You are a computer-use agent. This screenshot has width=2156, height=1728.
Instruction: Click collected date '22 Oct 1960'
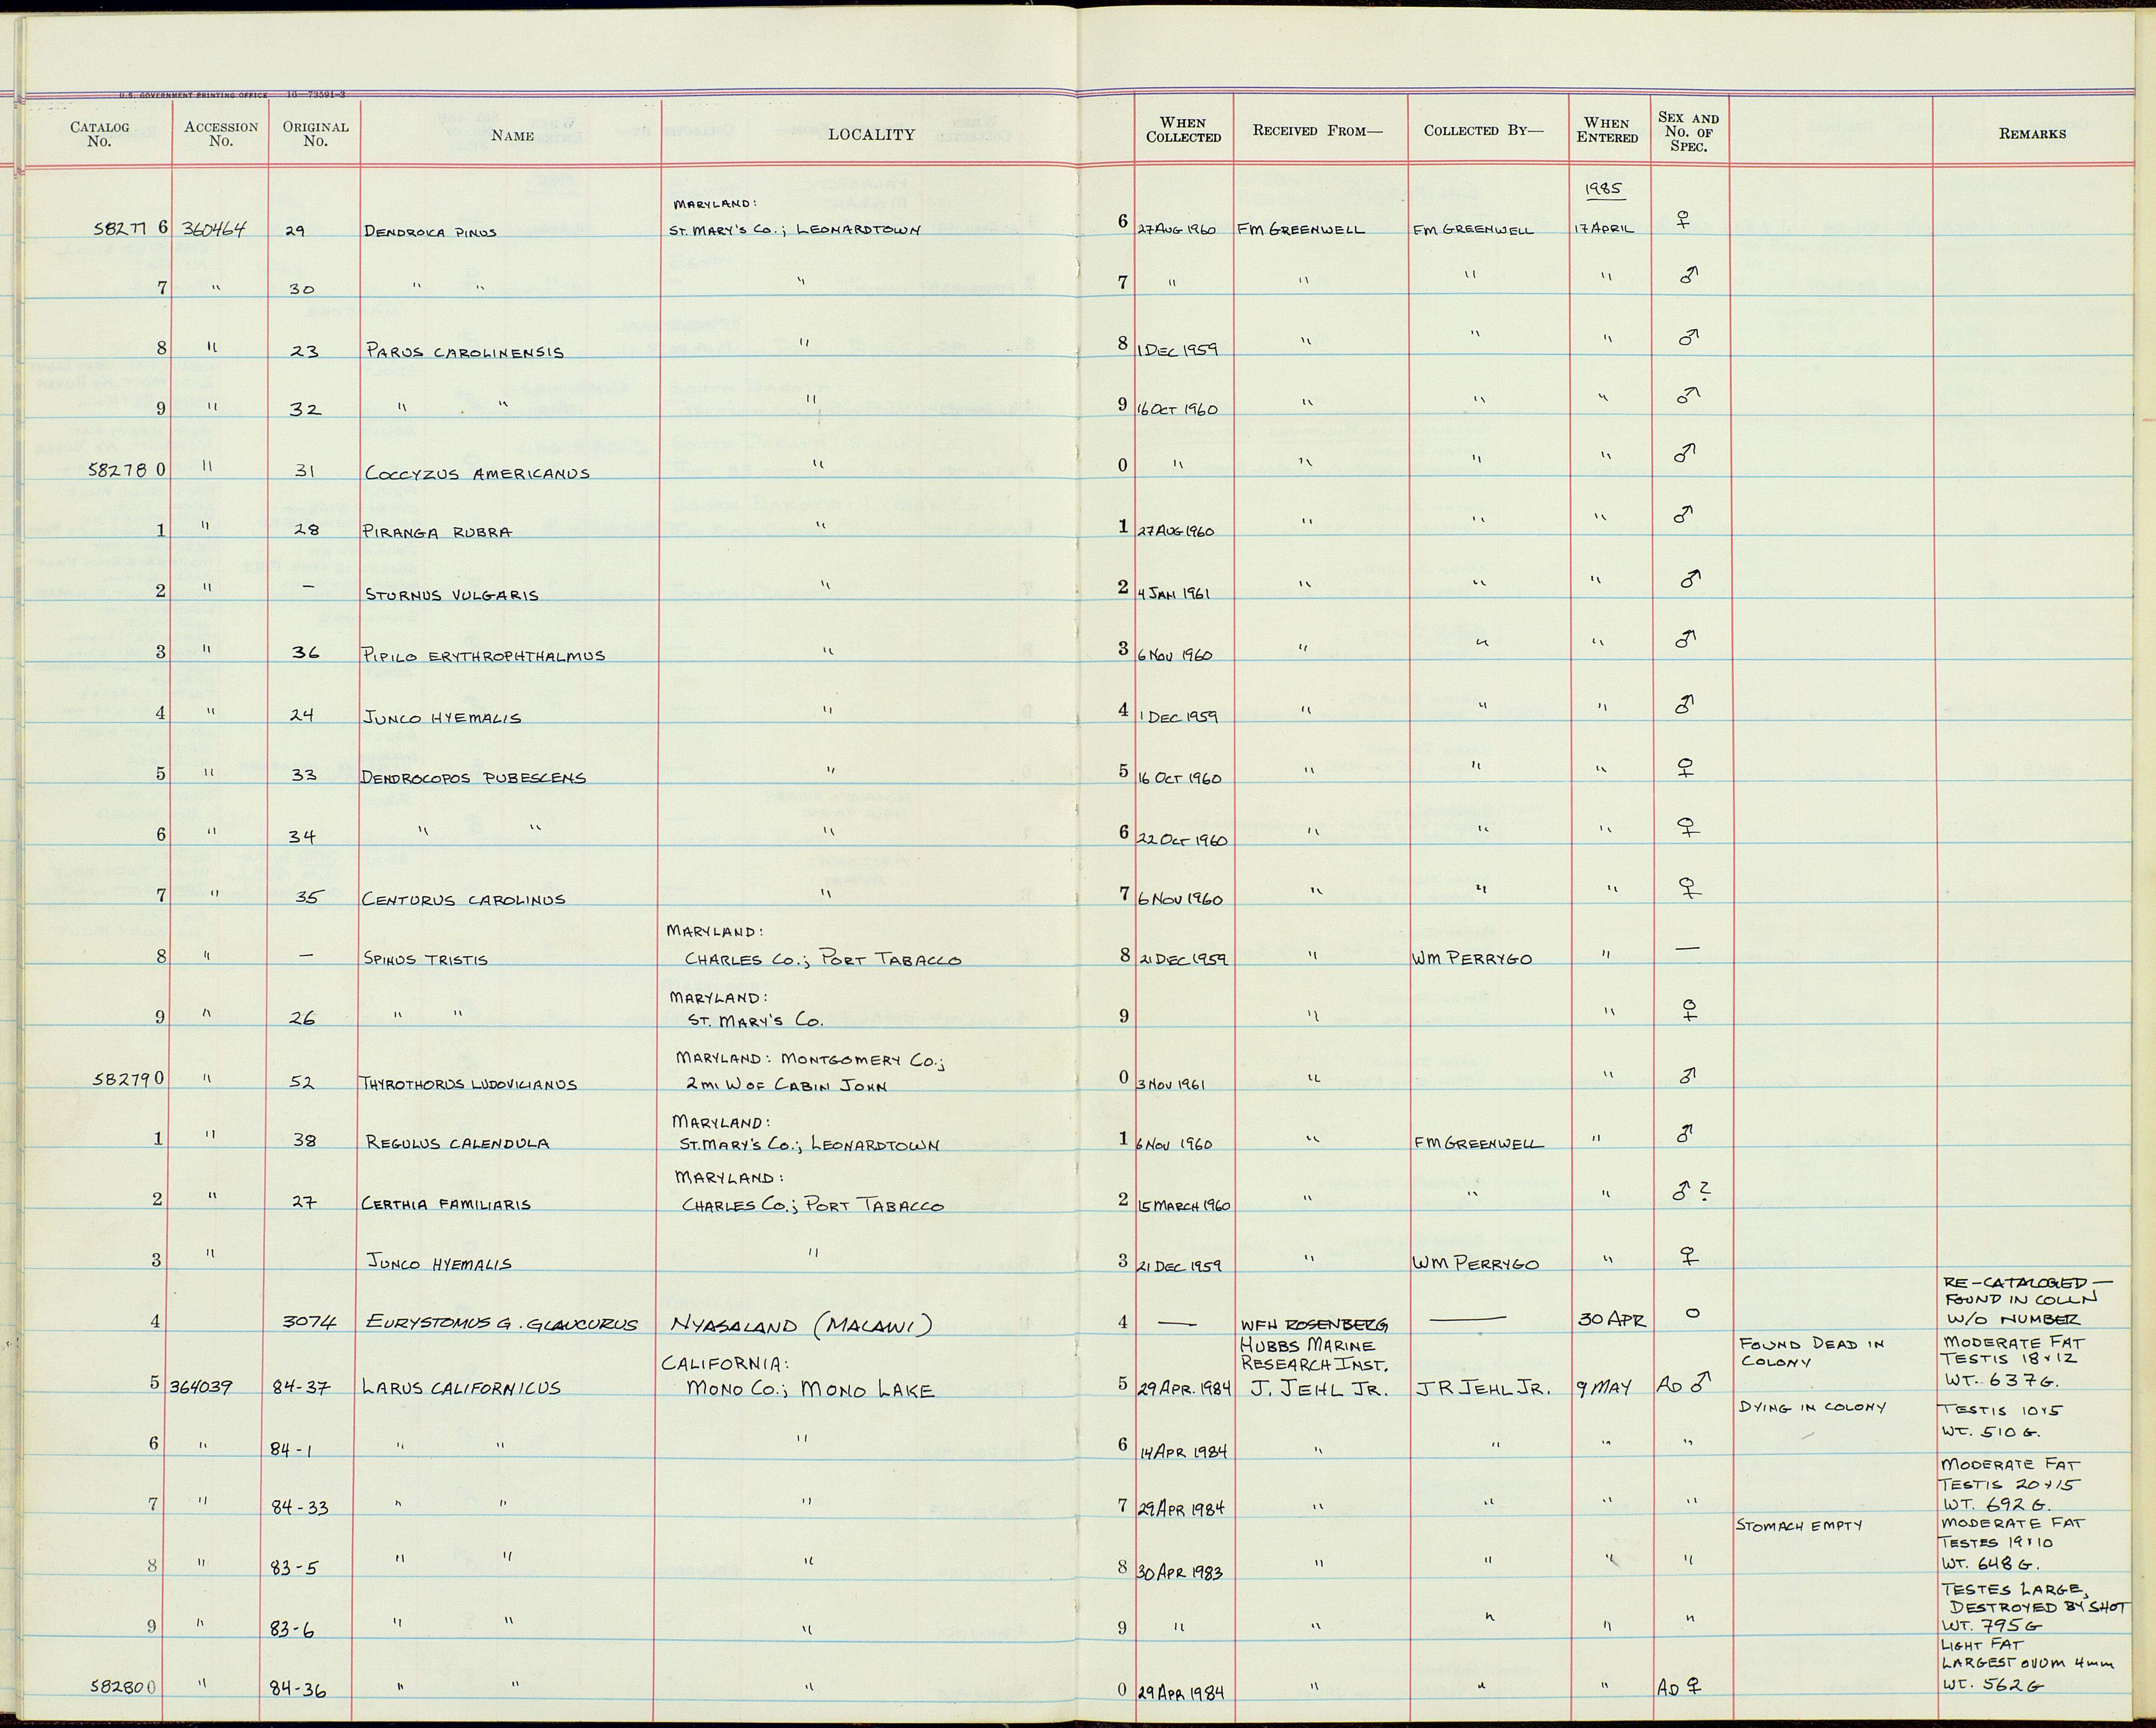1182,839
